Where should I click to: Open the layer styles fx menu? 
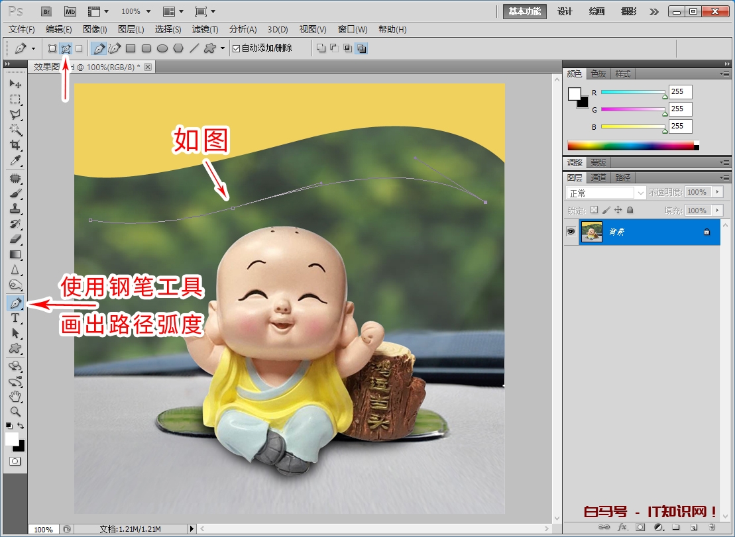pyautogui.click(x=623, y=526)
